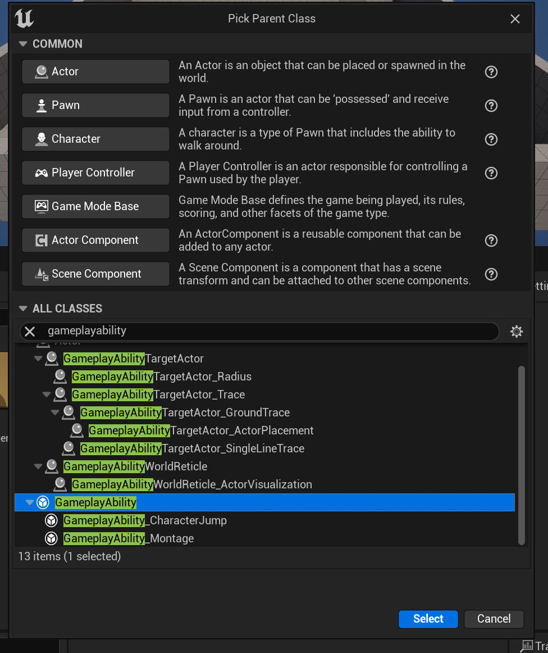548x653 pixels.
Task: Clear the gameplayability search text
Action: pyautogui.click(x=30, y=332)
